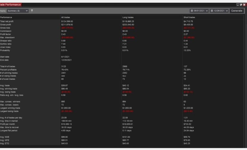The height and width of the screenshot is (150, 247).
Task: Select the Avg. trade row label
Action: pos(5,85)
